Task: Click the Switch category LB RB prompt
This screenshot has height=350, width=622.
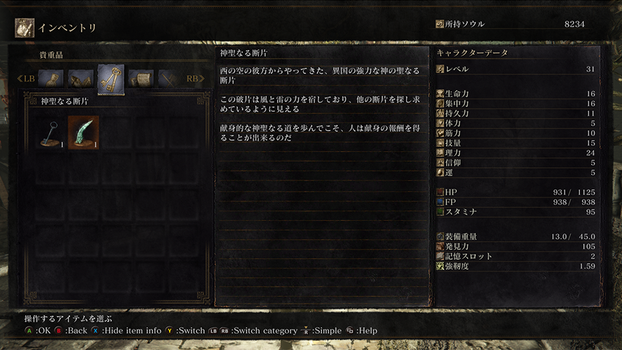Action: (253, 331)
